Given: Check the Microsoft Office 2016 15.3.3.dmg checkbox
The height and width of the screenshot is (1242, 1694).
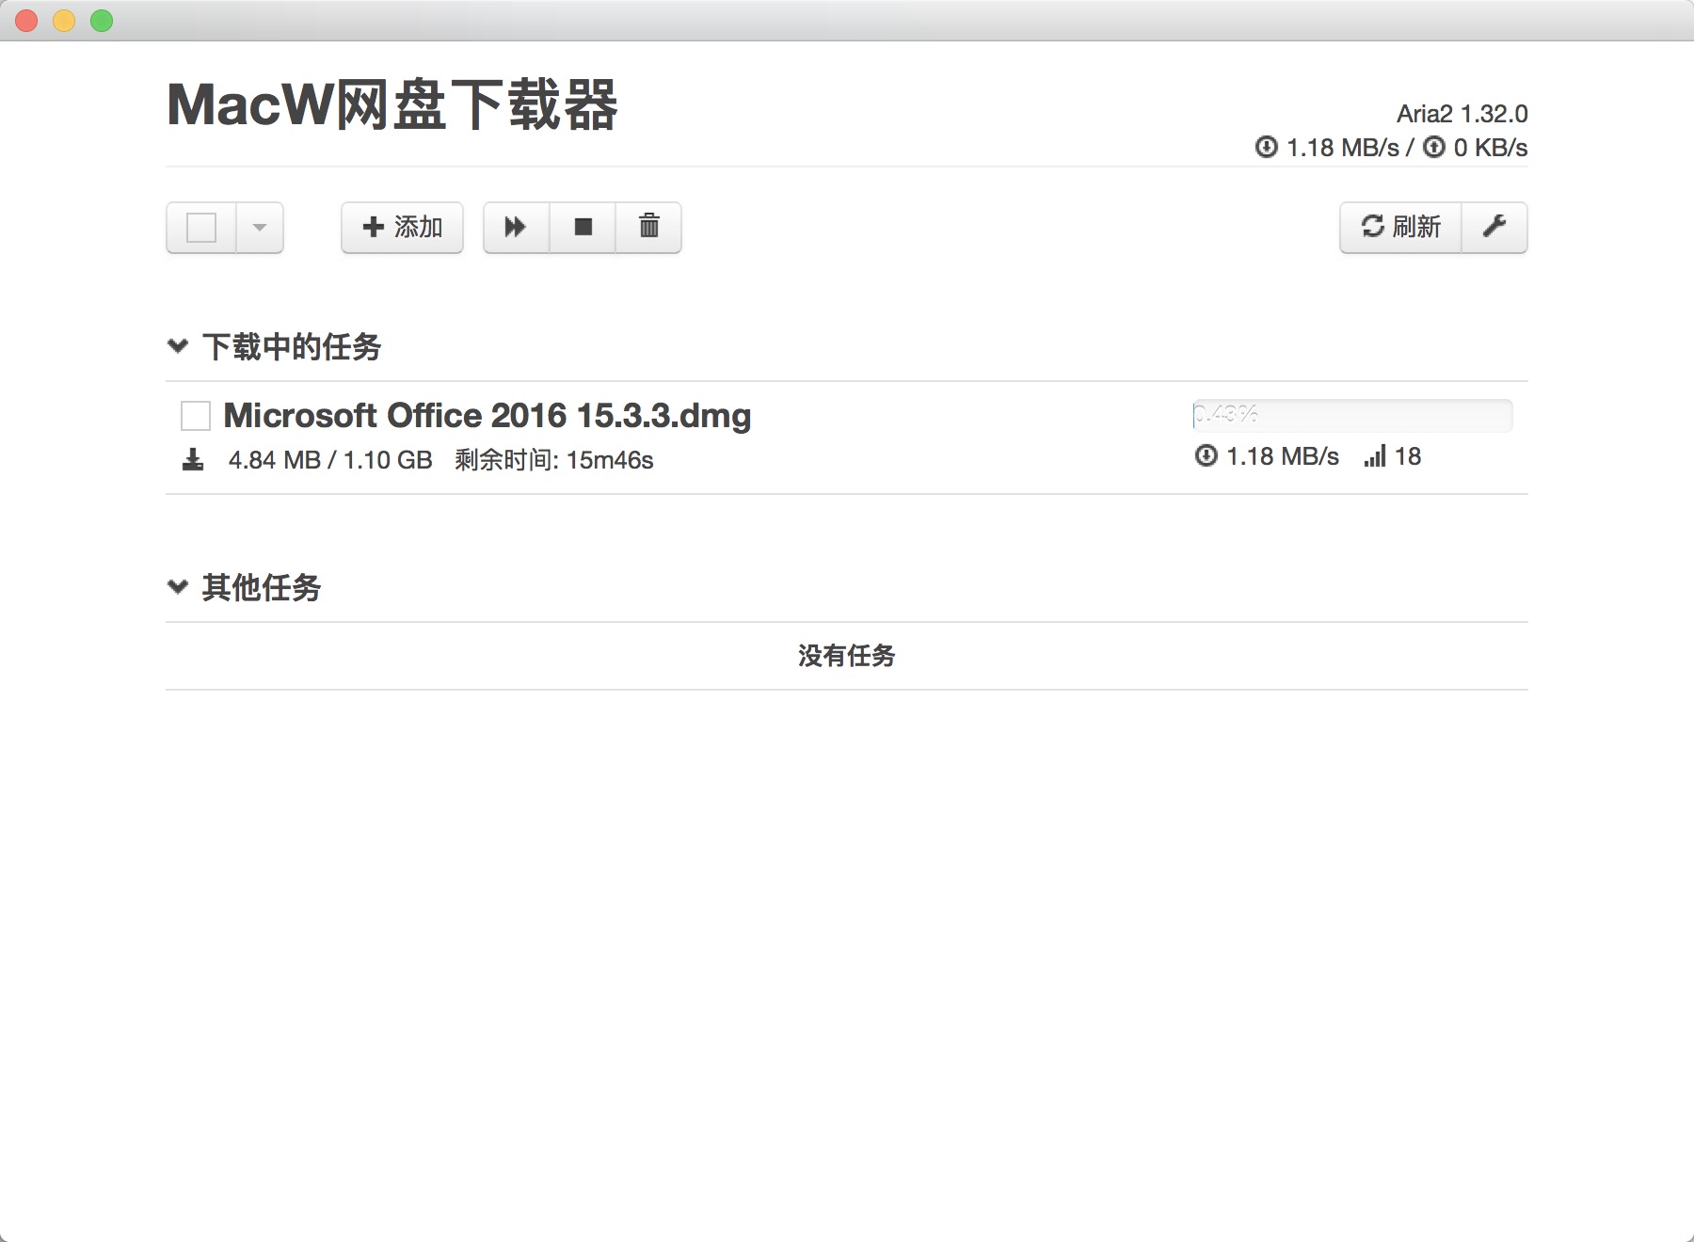Looking at the screenshot, I should coord(196,416).
